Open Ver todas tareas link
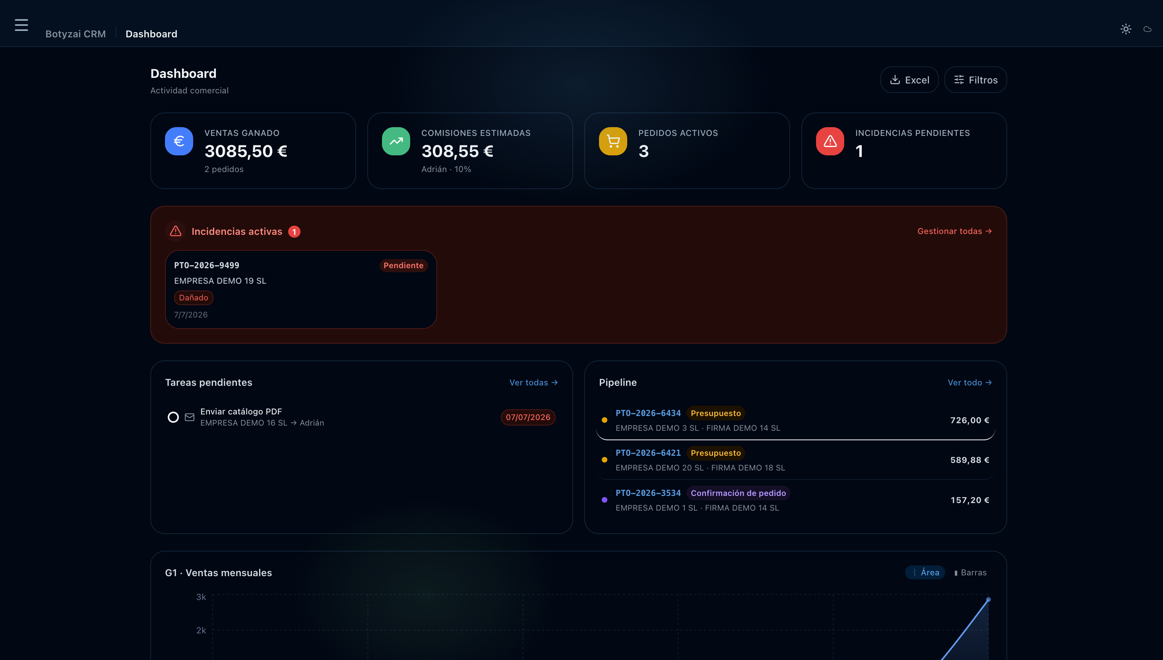Image resolution: width=1163 pixels, height=660 pixels. click(533, 383)
